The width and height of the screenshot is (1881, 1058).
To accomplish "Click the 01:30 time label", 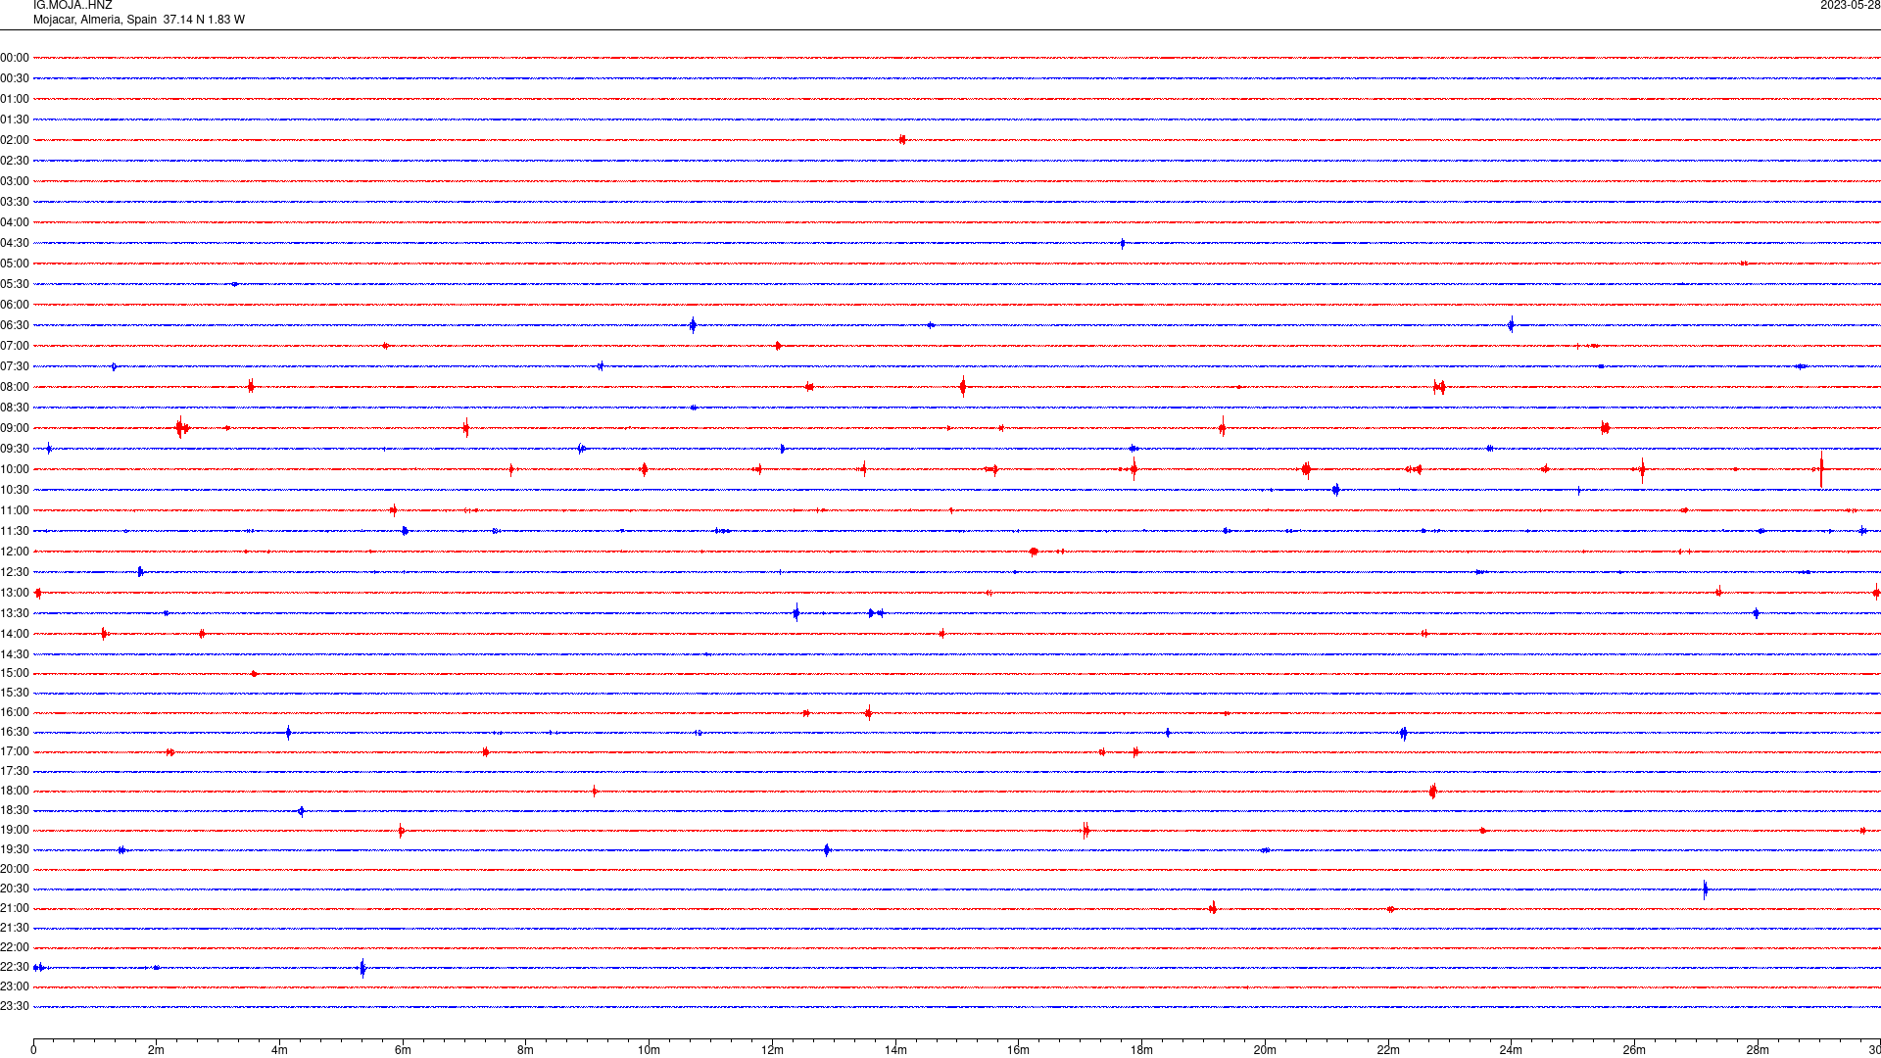I will coord(15,120).
